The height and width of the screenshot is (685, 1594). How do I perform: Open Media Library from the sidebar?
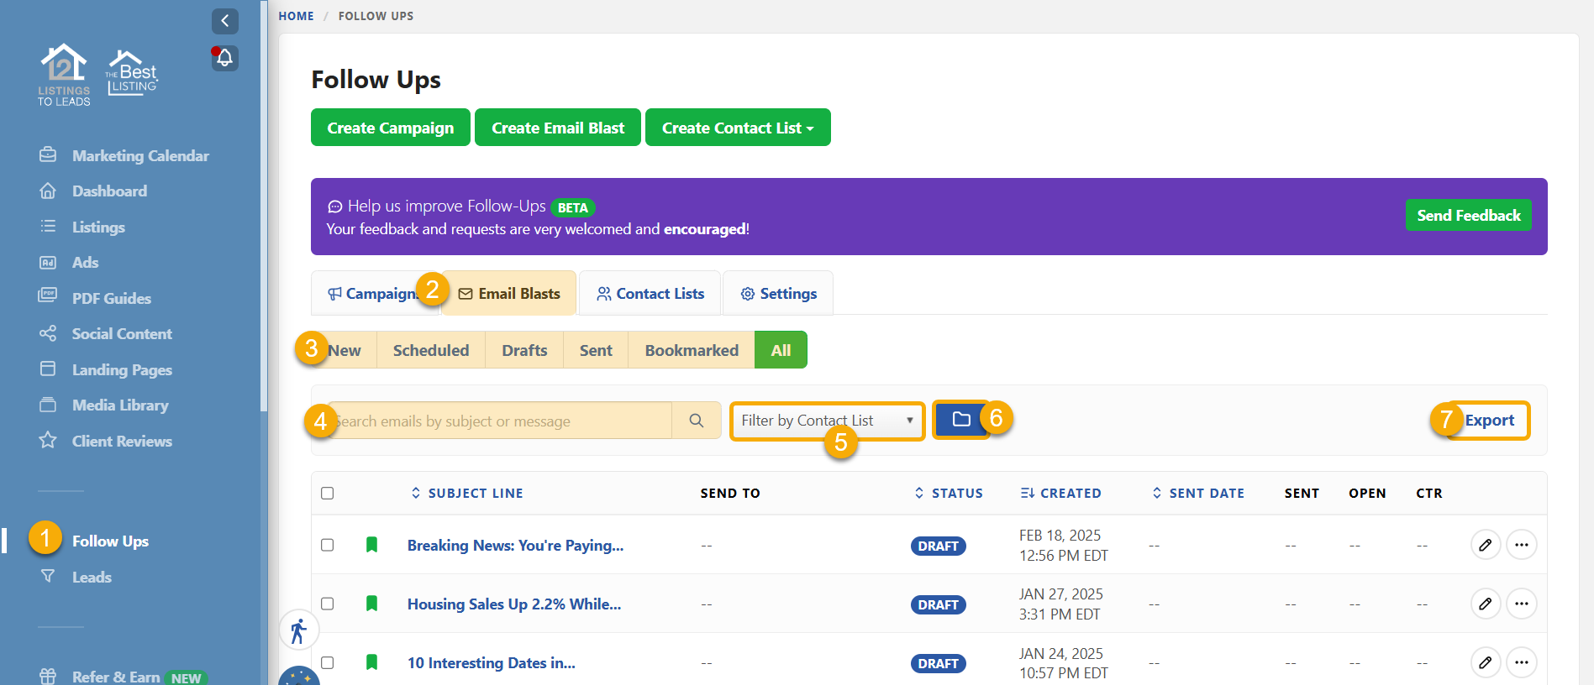[120, 405]
